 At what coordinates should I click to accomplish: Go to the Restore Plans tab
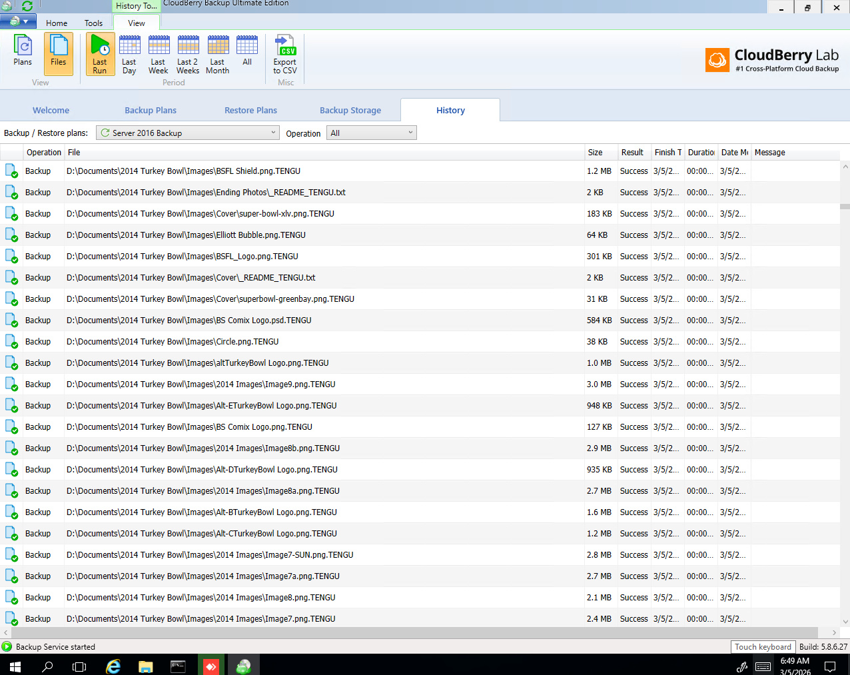pyautogui.click(x=251, y=111)
